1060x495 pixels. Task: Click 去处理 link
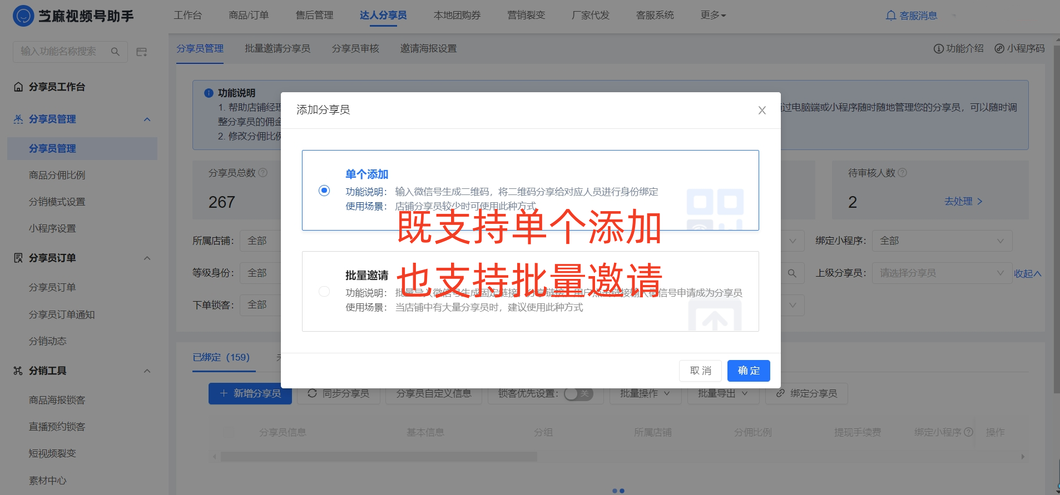tap(963, 202)
